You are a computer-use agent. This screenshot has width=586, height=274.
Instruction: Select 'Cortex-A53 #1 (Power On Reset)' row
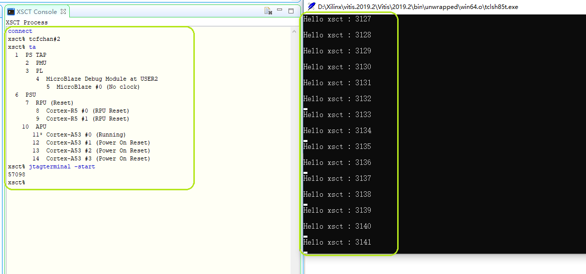(91, 143)
